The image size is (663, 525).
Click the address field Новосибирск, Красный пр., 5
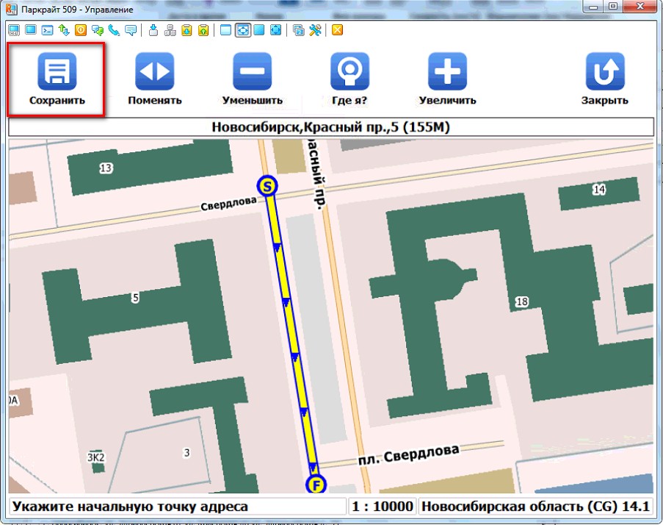pyautogui.click(x=330, y=128)
